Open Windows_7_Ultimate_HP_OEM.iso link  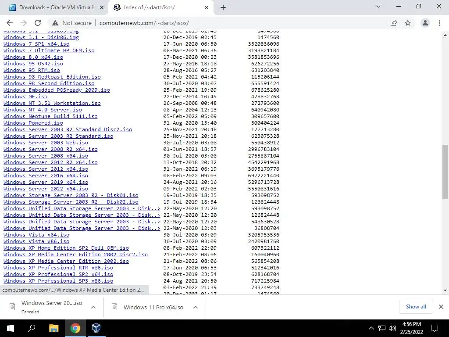[49, 50]
